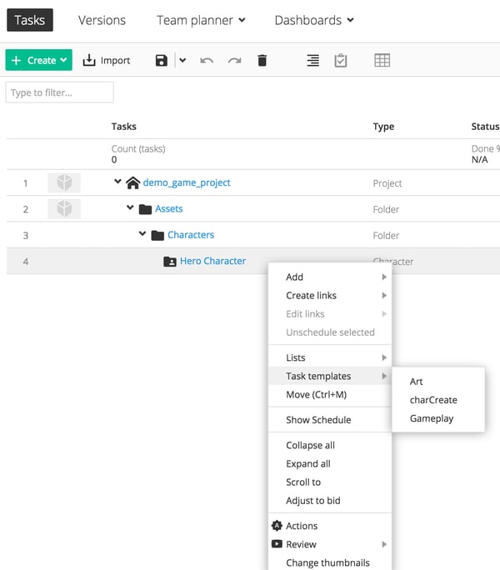The image size is (500, 570).
Task: Click the trash delete icon
Action: [262, 61]
